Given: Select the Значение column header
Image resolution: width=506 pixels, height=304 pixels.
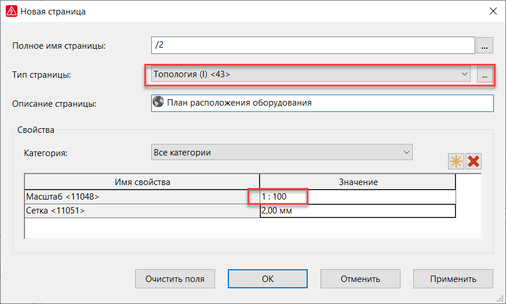Looking at the screenshot, I should 358,182.
